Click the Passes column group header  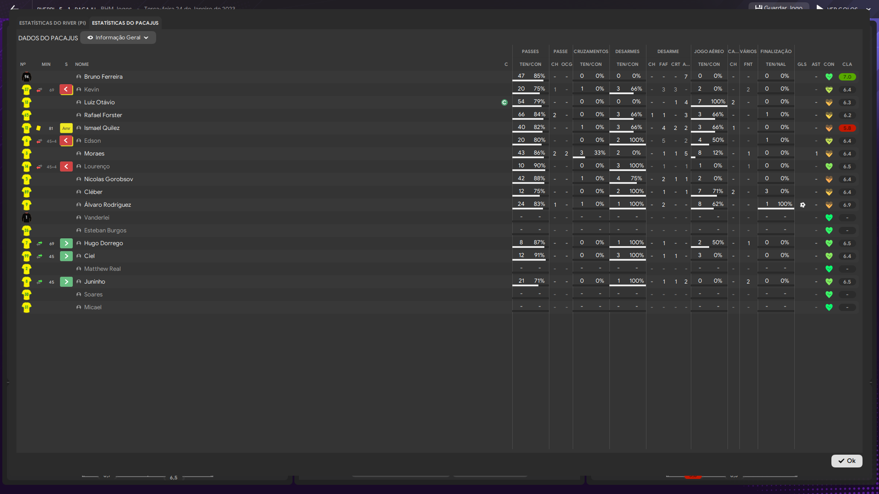coord(530,51)
